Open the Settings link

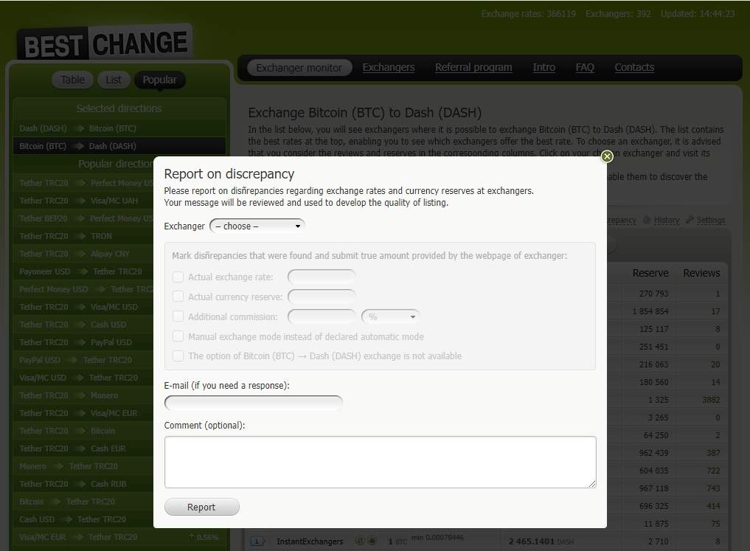click(x=710, y=220)
